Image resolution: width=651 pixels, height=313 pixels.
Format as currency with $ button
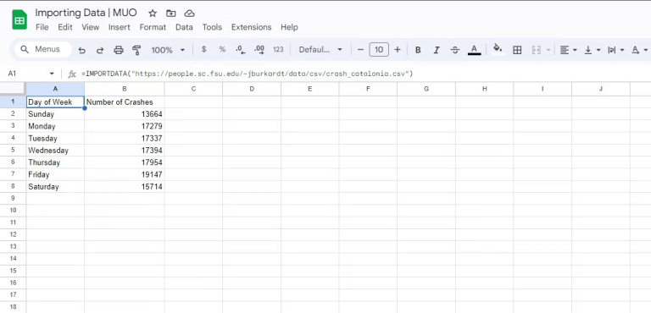click(203, 49)
